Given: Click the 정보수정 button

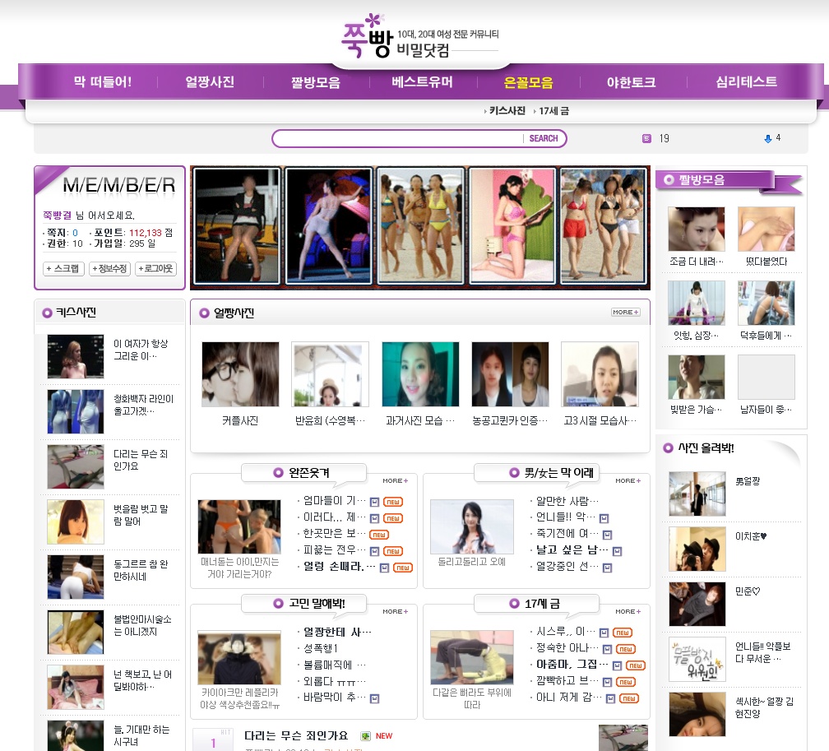Looking at the screenshot, I should coord(109,269).
